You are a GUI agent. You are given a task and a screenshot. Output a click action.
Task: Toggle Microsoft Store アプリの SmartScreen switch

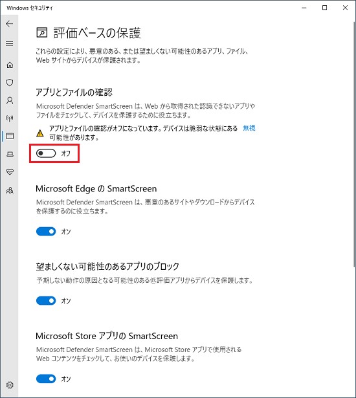pos(46,379)
